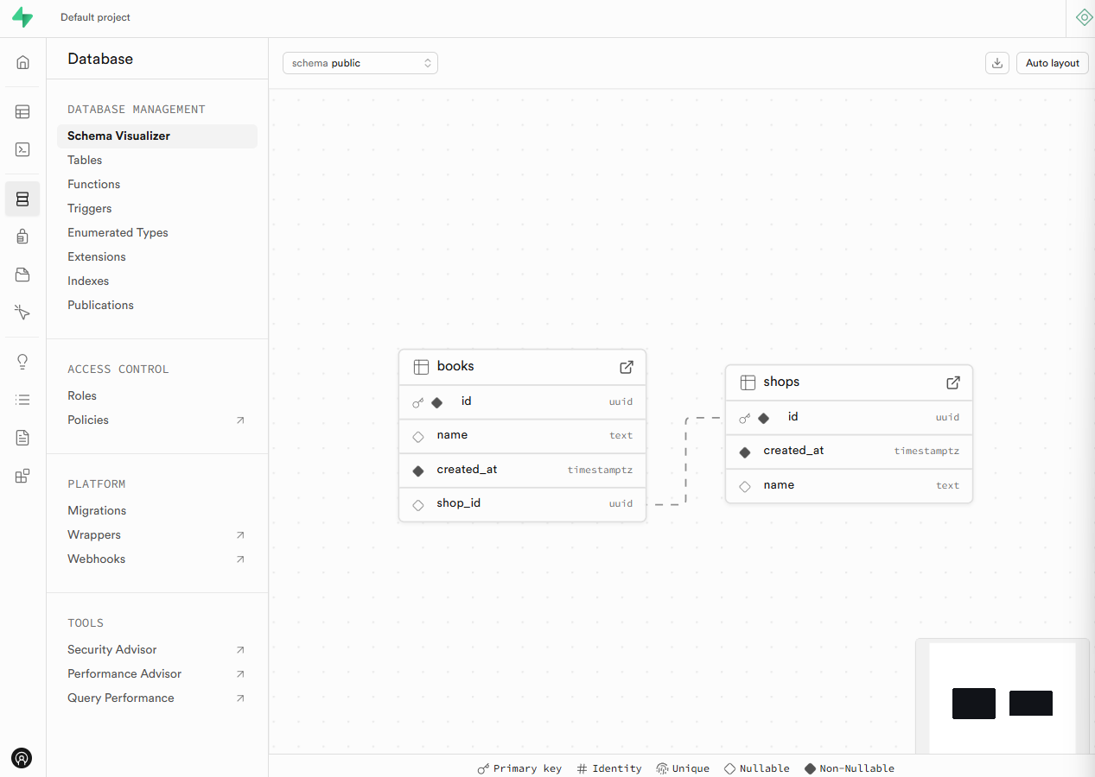The height and width of the screenshot is (777, 1095).
Task: Open the Logs icon in the sidebar
Action: [22, 399]
